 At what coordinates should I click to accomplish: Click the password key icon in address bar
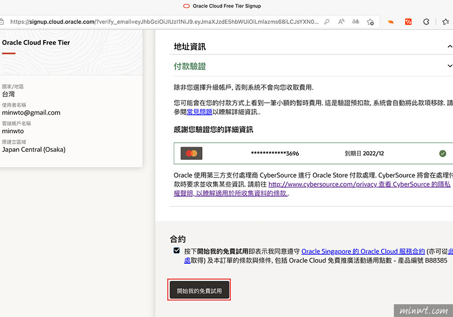pos(327,22)
